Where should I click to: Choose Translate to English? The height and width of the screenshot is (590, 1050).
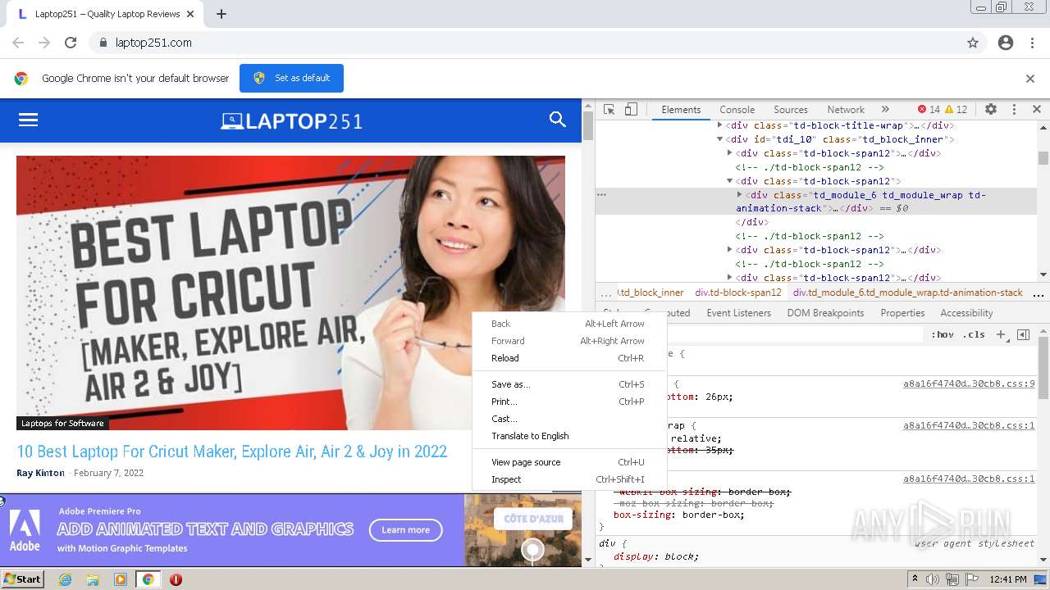(570, 436)
